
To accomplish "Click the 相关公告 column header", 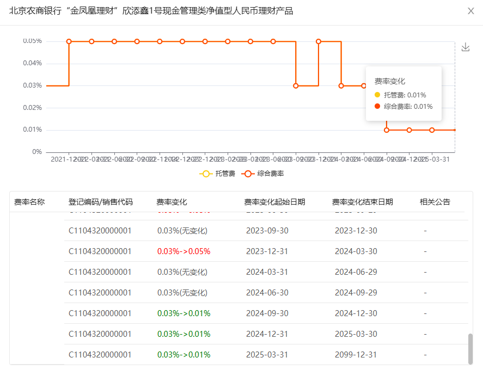I will 435,202.
